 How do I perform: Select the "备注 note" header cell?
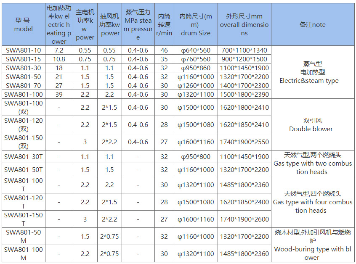click(x=312, y=25)
